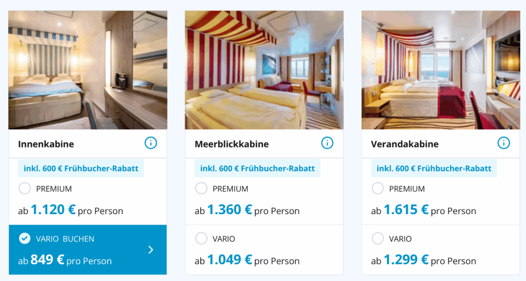Click the 1.299 € Verandakabine VARIO price
Viewport: 526px width, 281px height.
click(x=406, y=260)
